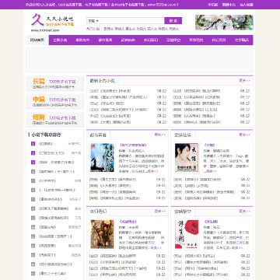
Task: Click 阅读>> in the 大儒 book summary
Action: [211, 171]
